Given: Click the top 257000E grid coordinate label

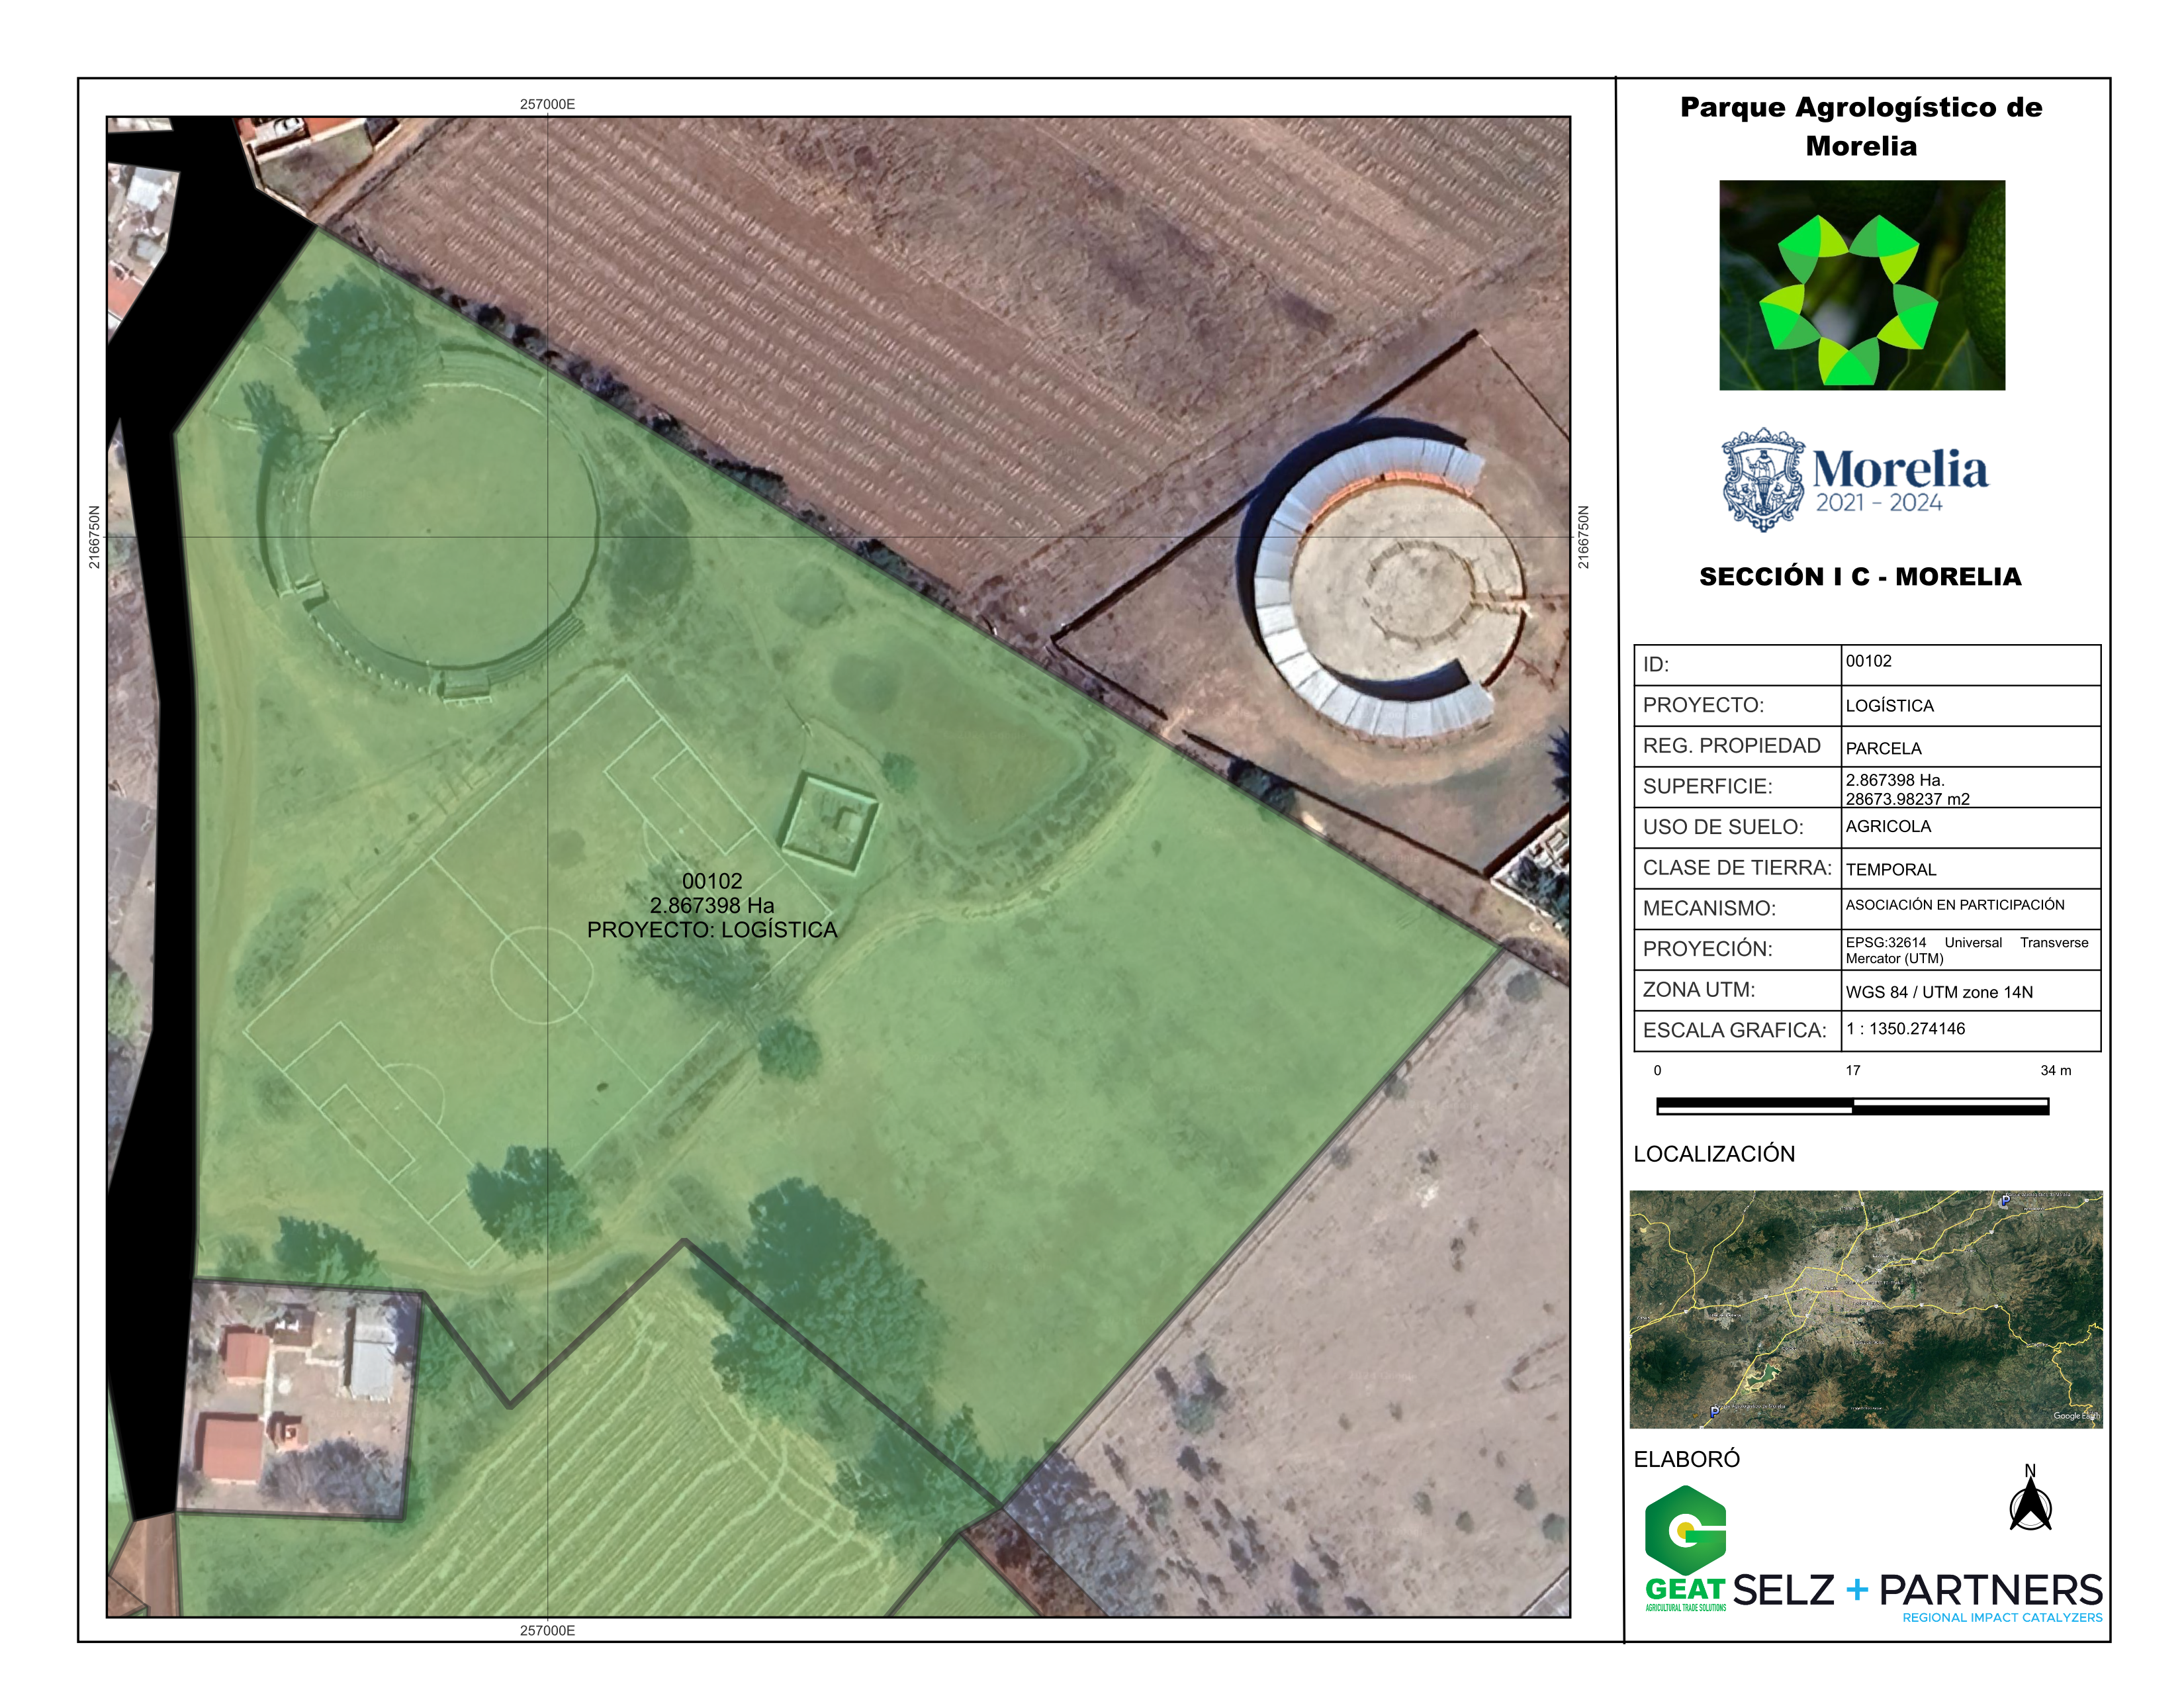Looking at the screenshot, I should click(x=547, y=104).
